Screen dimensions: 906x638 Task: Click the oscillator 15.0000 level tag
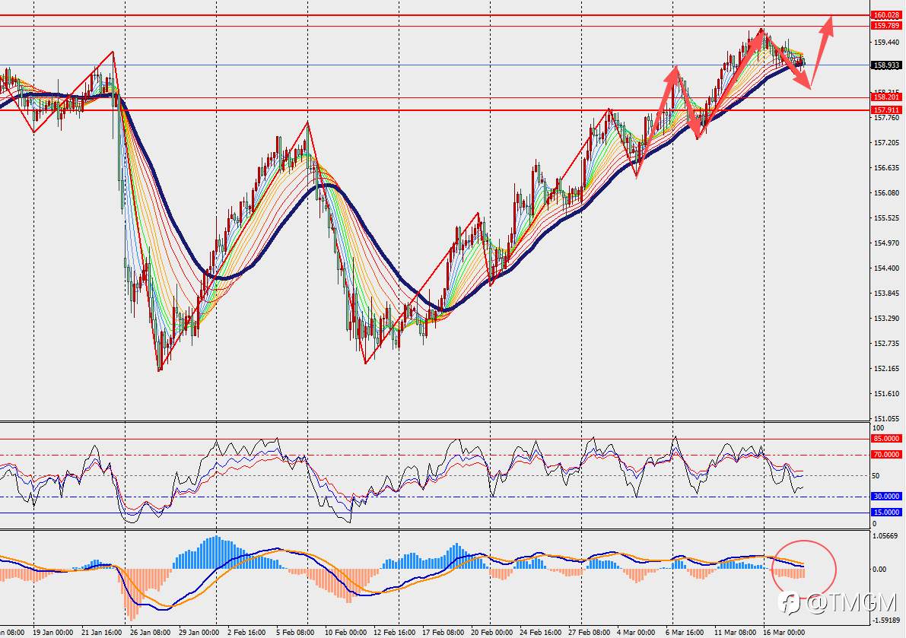coord(886,512)
